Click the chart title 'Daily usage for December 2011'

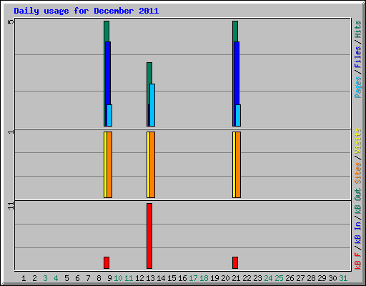pyautogui.click(x=86, y=11)
